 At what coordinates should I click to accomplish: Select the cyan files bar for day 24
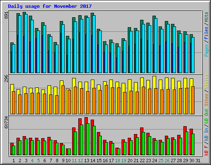pyautogui.click(x=156, y=45)
